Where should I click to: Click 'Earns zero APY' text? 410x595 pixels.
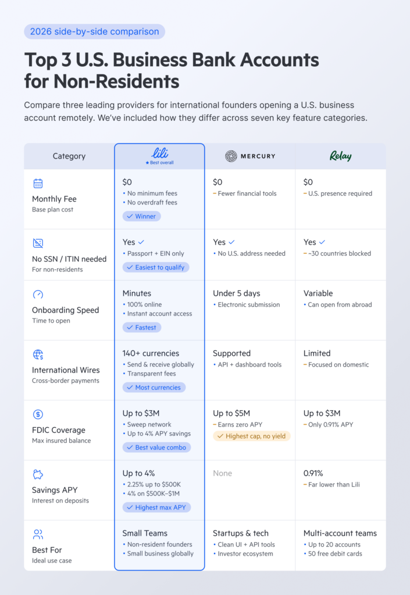(240, 425)
